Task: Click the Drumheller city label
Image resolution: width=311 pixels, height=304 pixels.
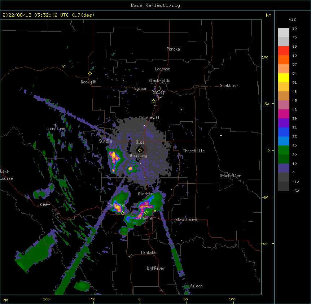Action: 230,176
